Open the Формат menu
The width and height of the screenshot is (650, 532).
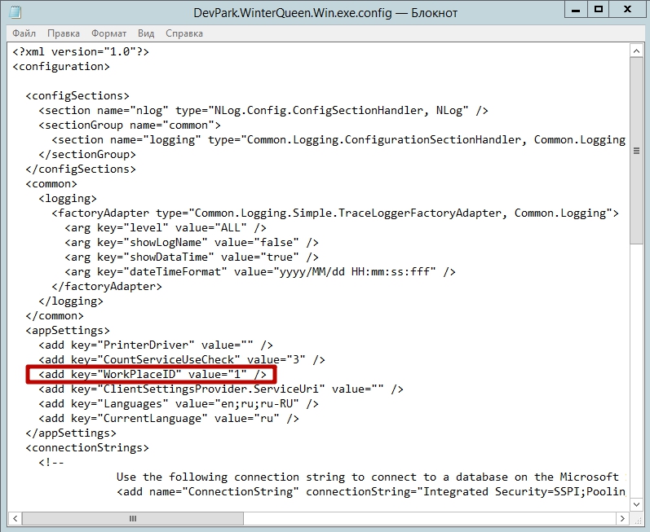[108, 33]
